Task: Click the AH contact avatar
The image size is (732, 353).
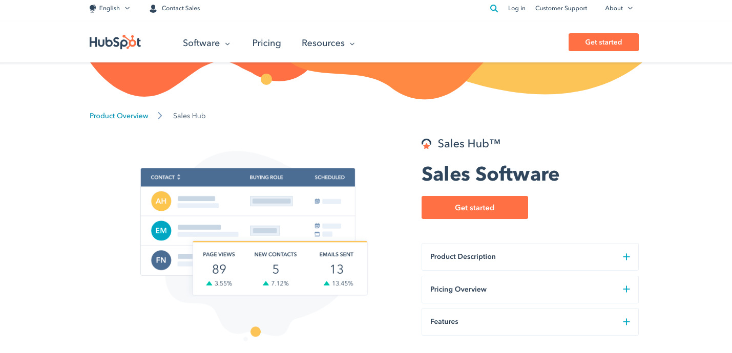Action: [161, 201]
